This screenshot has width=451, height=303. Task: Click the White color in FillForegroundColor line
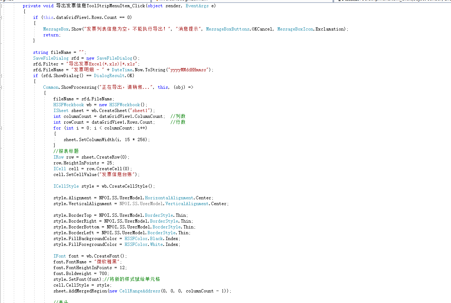point(156,244)
